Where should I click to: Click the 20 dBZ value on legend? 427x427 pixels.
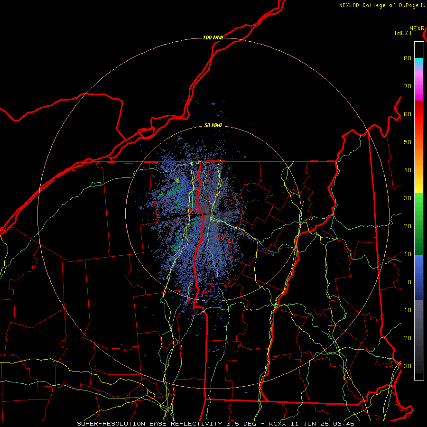(x=408, y=226)
